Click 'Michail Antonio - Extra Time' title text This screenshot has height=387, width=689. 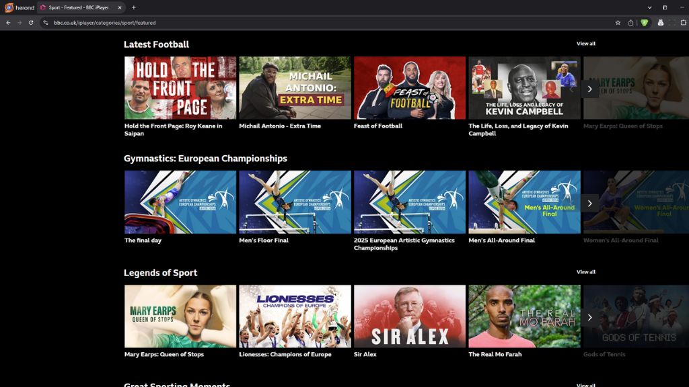280,126
